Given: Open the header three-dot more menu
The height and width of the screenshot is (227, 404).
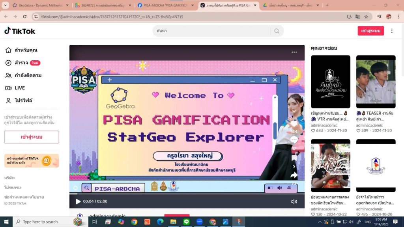Looking at the screenshot, I should (392, 31).
